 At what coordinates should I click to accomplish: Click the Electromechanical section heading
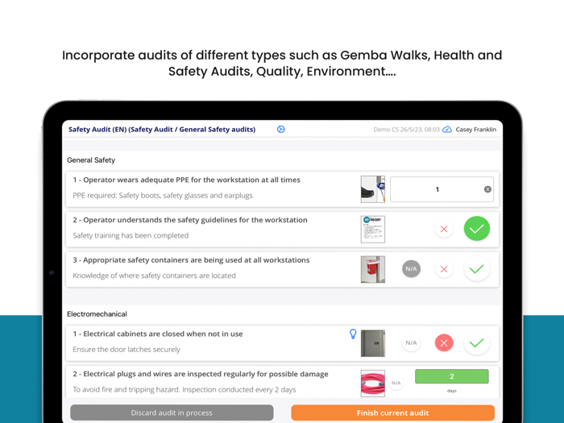97,314
